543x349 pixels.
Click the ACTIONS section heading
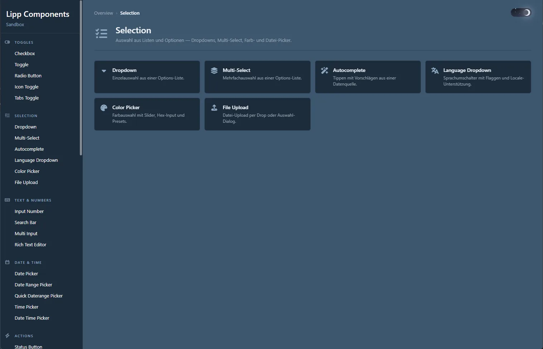point(24,336)
